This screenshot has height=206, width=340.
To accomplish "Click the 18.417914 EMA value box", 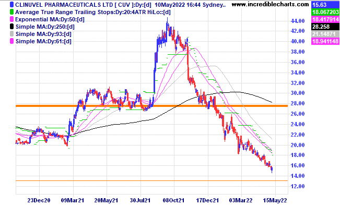I will tap(325, 19).
